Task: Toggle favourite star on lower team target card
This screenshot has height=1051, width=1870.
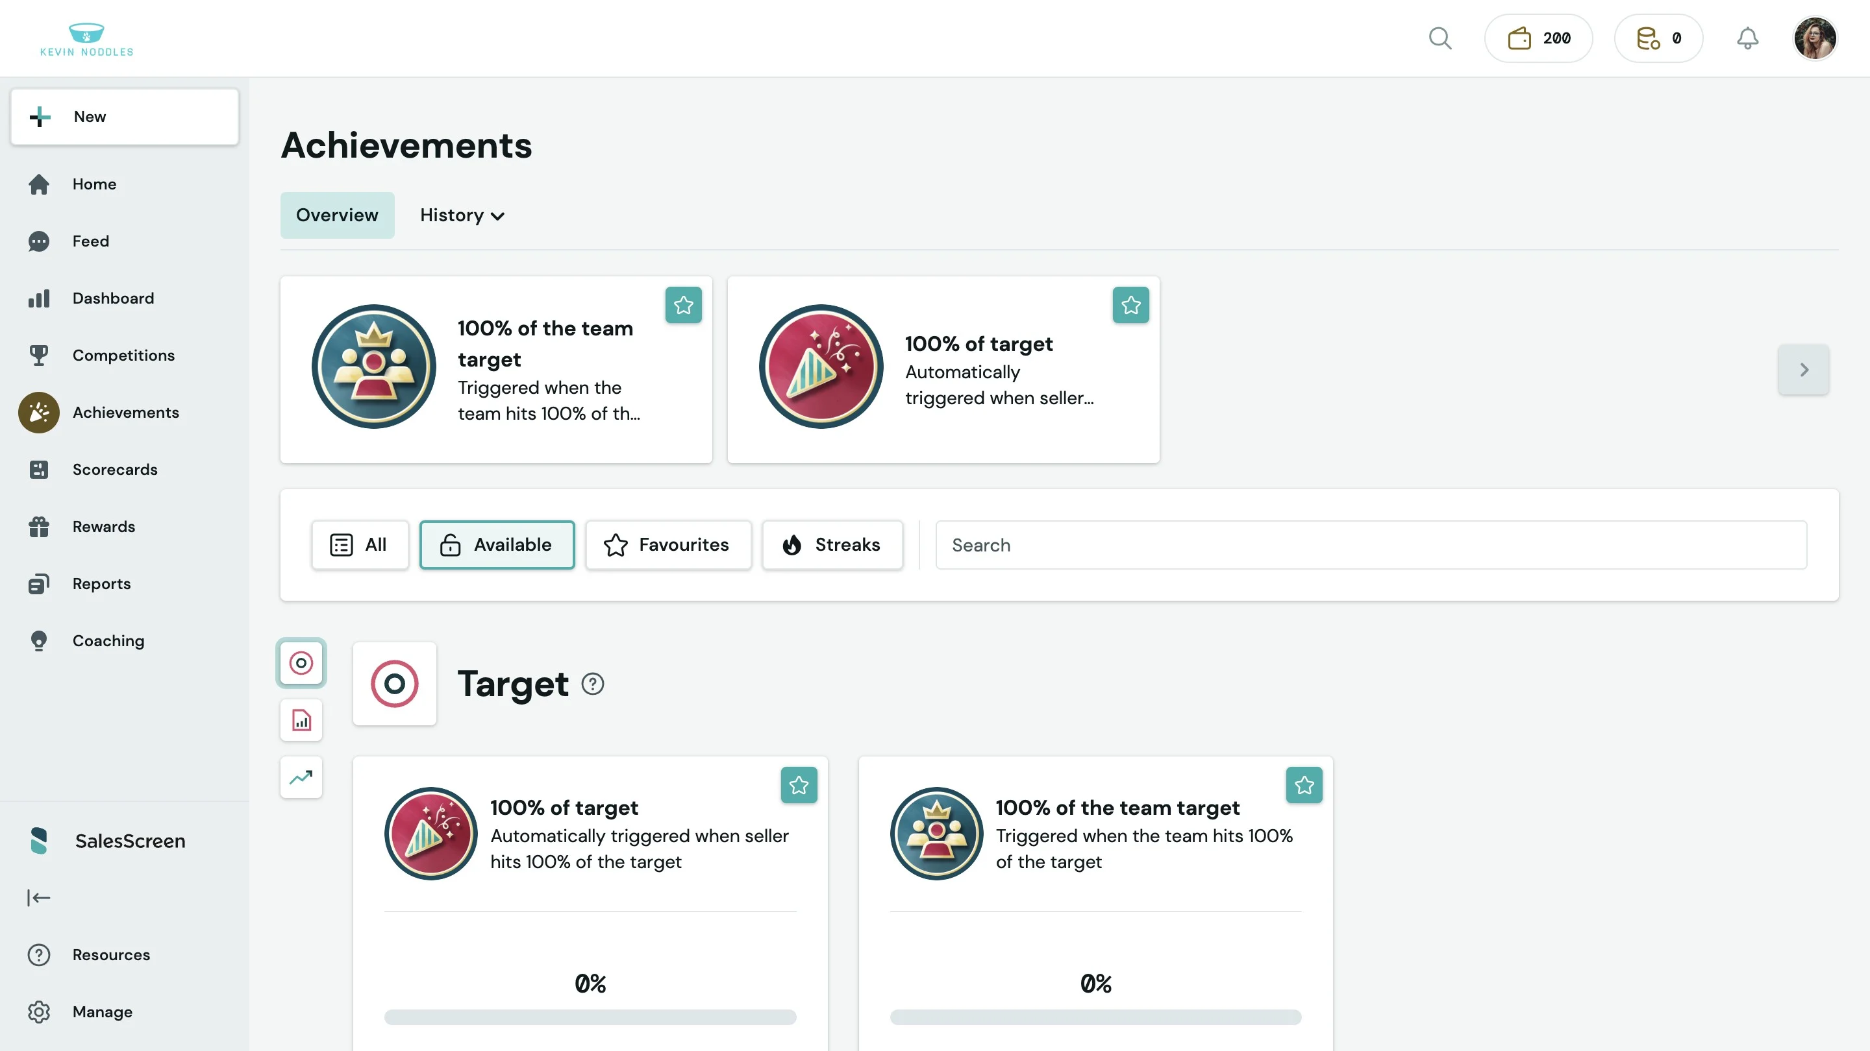Action: coord(1304,785)
